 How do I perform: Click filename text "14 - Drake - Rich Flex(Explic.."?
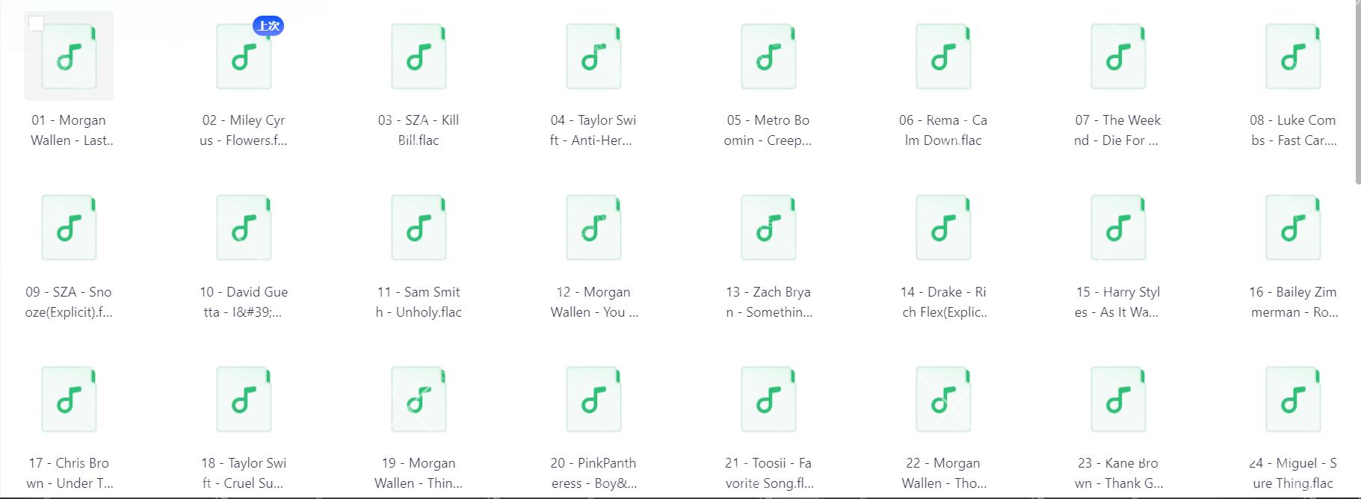(x=944, y=302)
